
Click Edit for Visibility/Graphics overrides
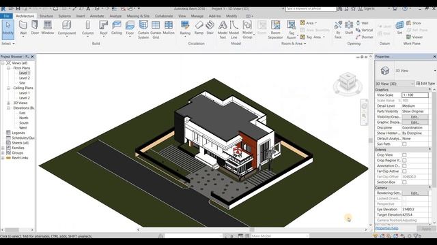(414, 117)
